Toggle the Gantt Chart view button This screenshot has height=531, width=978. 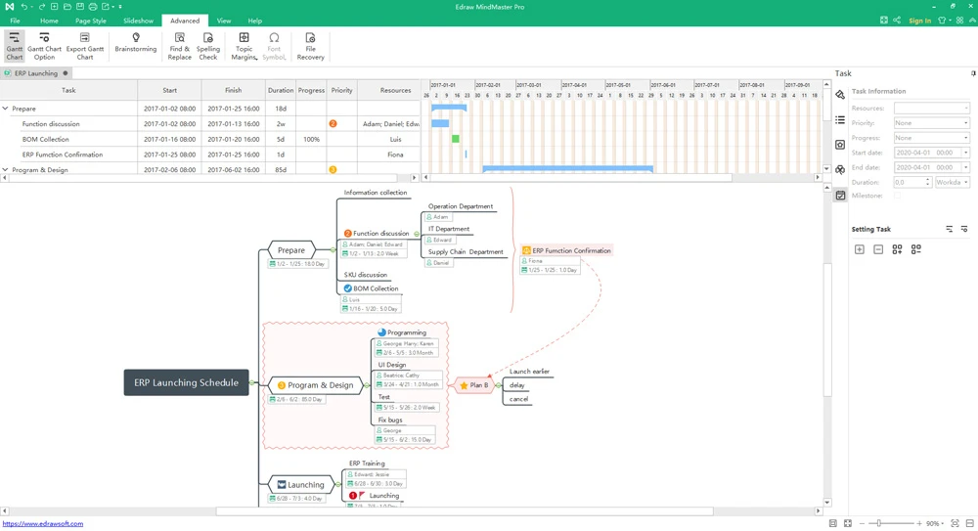(x=15, y=46)
